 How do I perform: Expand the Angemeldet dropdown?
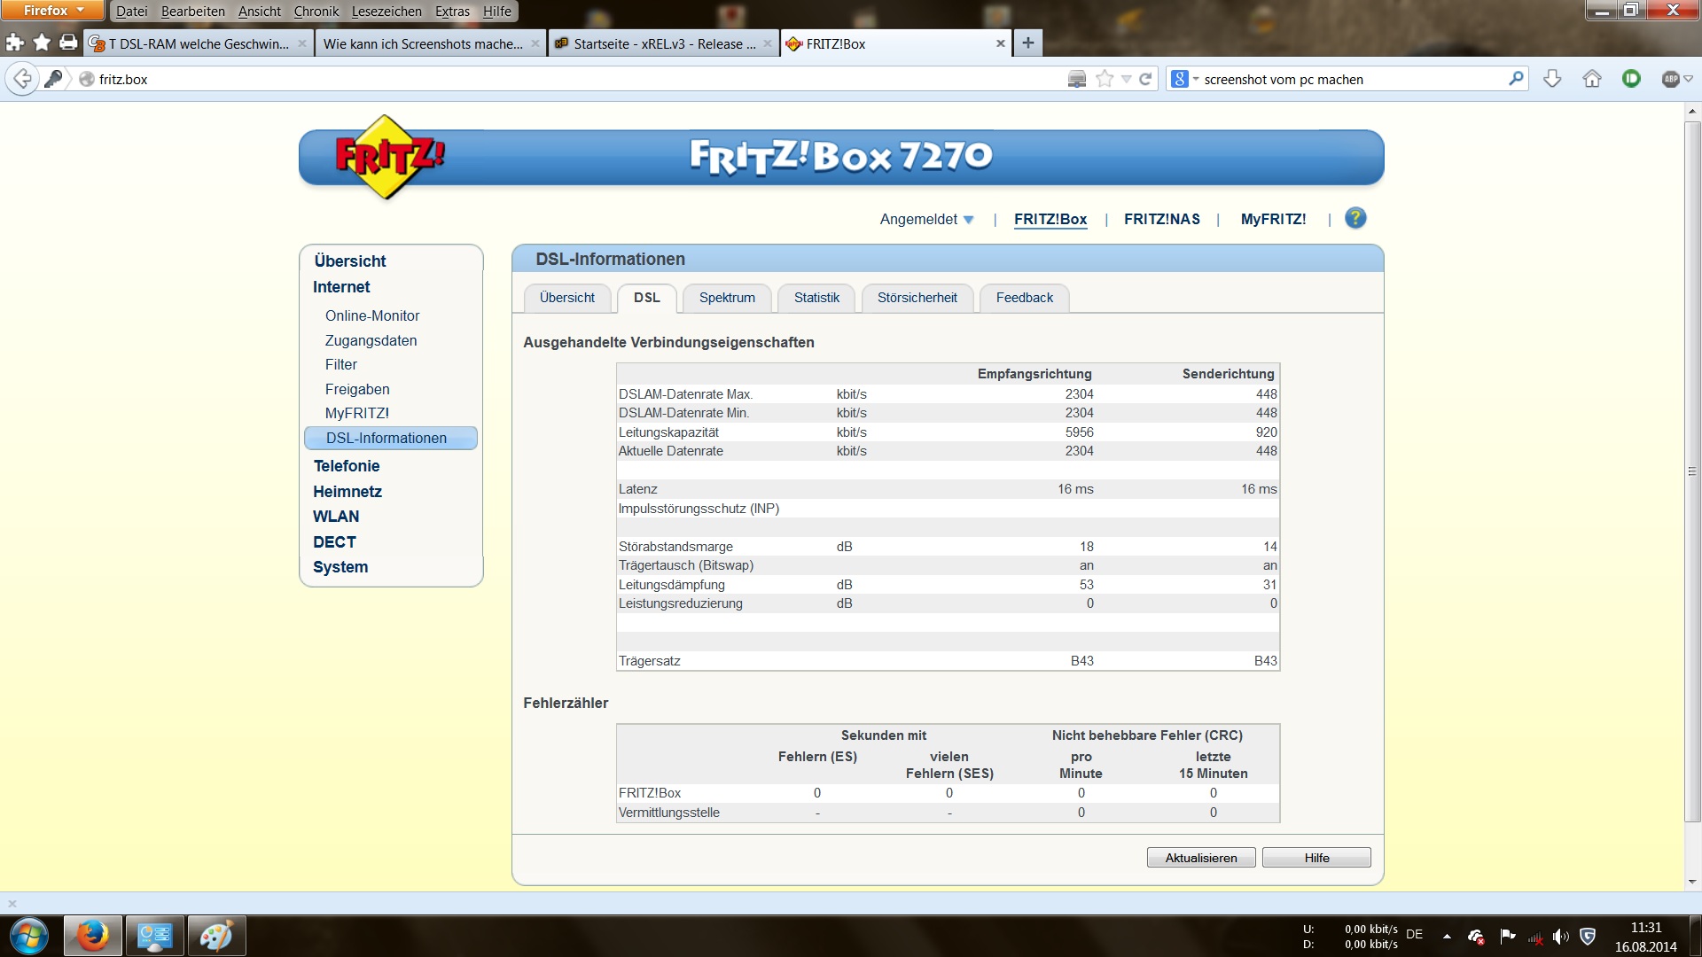coord(926,219)
